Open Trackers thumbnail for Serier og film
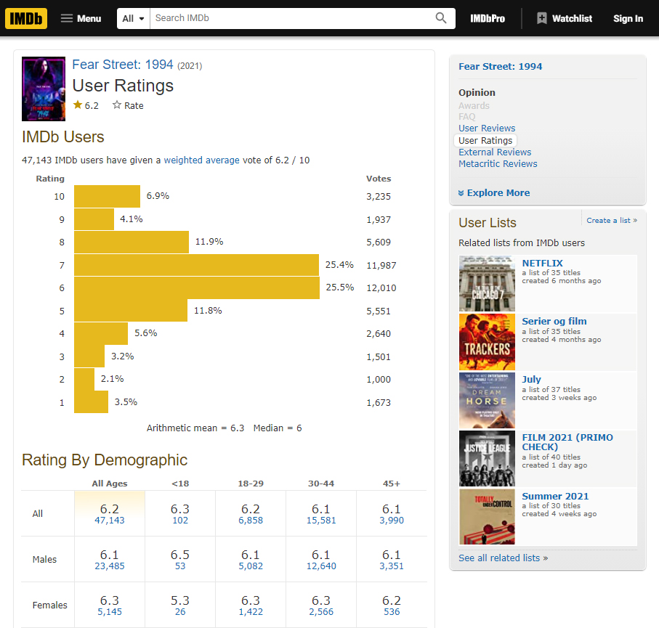This screenshot has width=659, height=628. 487,342
